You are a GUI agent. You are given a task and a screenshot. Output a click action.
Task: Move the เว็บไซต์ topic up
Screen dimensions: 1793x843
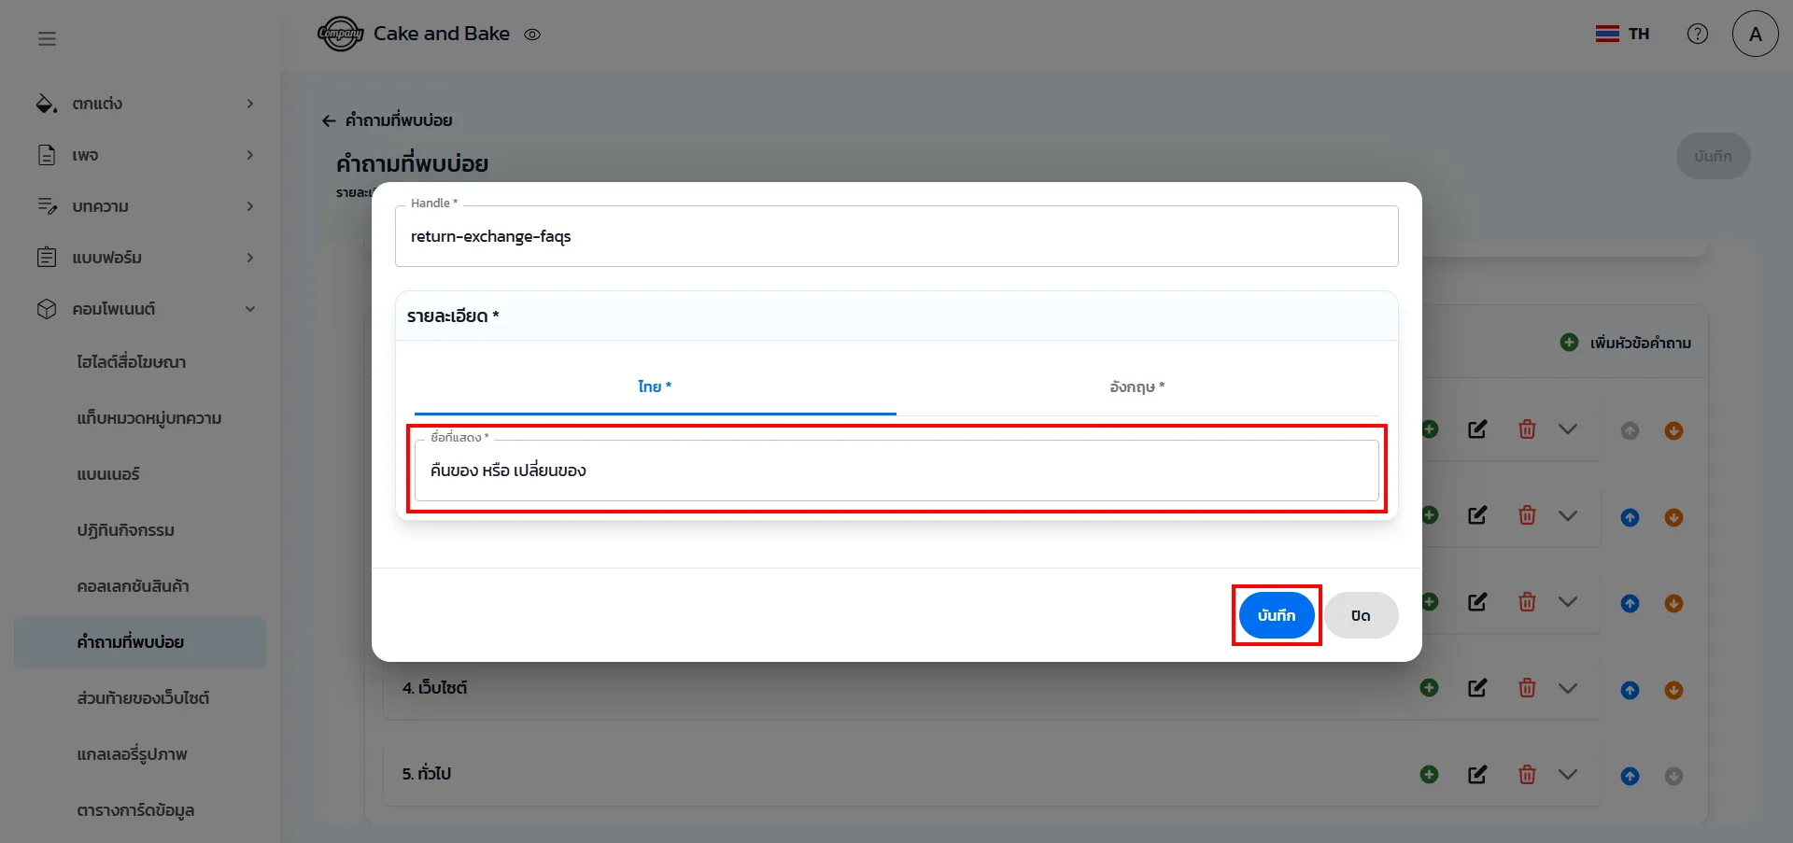click(x=1630, y=690)
